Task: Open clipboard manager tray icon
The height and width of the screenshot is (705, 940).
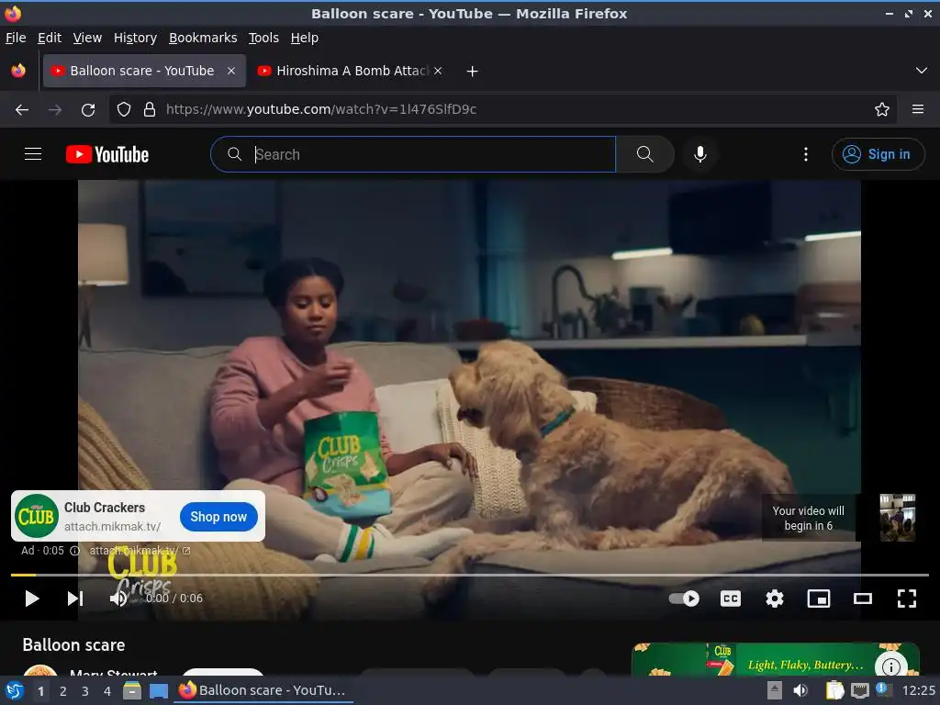Action: (834, 690)
